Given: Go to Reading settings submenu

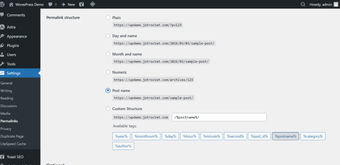Looking at the screenshot, I should click(x=7, y=98).
